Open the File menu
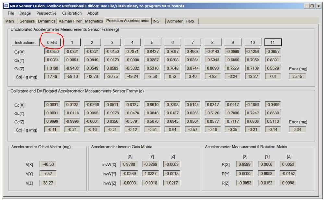The image size is (324, 200). (x=11, y=13)
